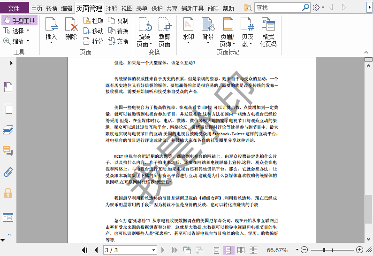This screenshot has height=256, width=373.
Task: Open the Page Thumbnails side panel
Action: click(8, 109)
